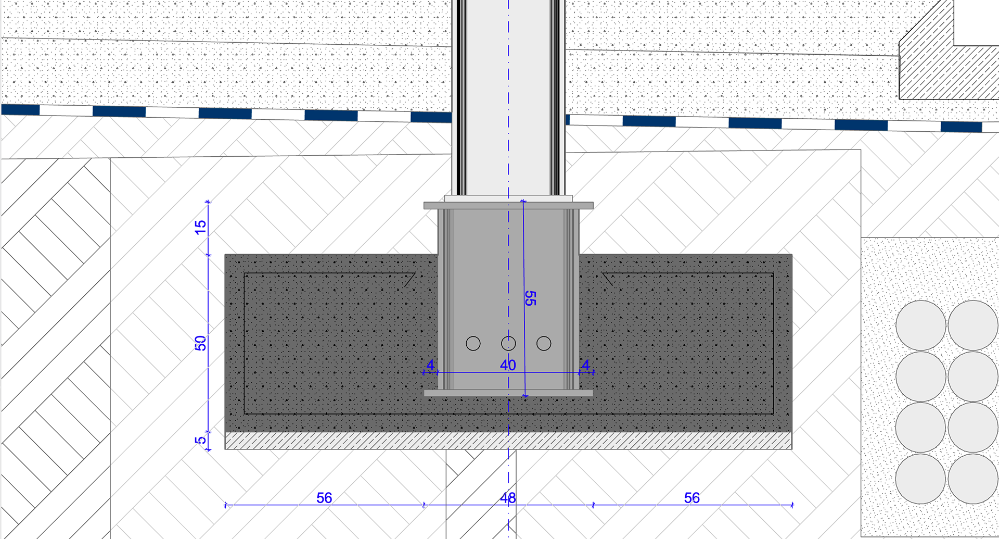Select the vertical dimension label 5
Image resolution: width=999 pixels, height=539 pixels.
200,440
